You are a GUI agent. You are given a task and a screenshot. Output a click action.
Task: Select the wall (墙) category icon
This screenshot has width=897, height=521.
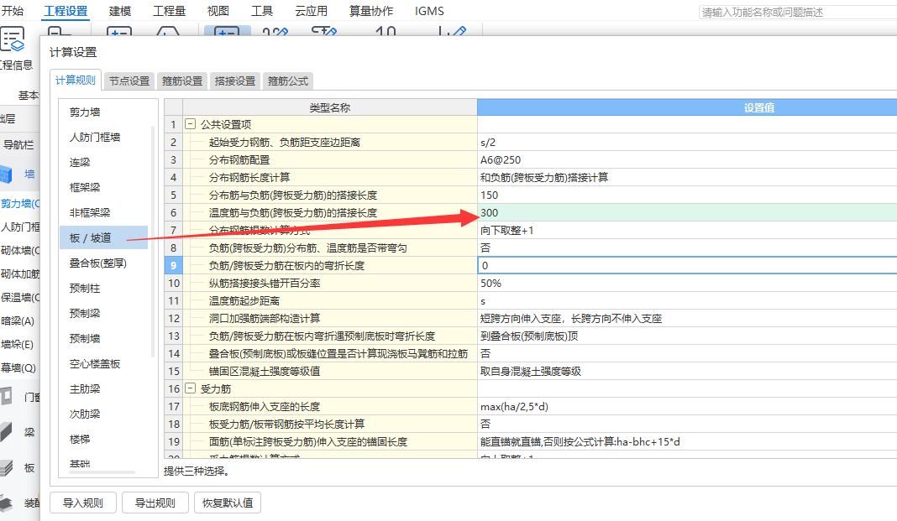coord(8,174)
